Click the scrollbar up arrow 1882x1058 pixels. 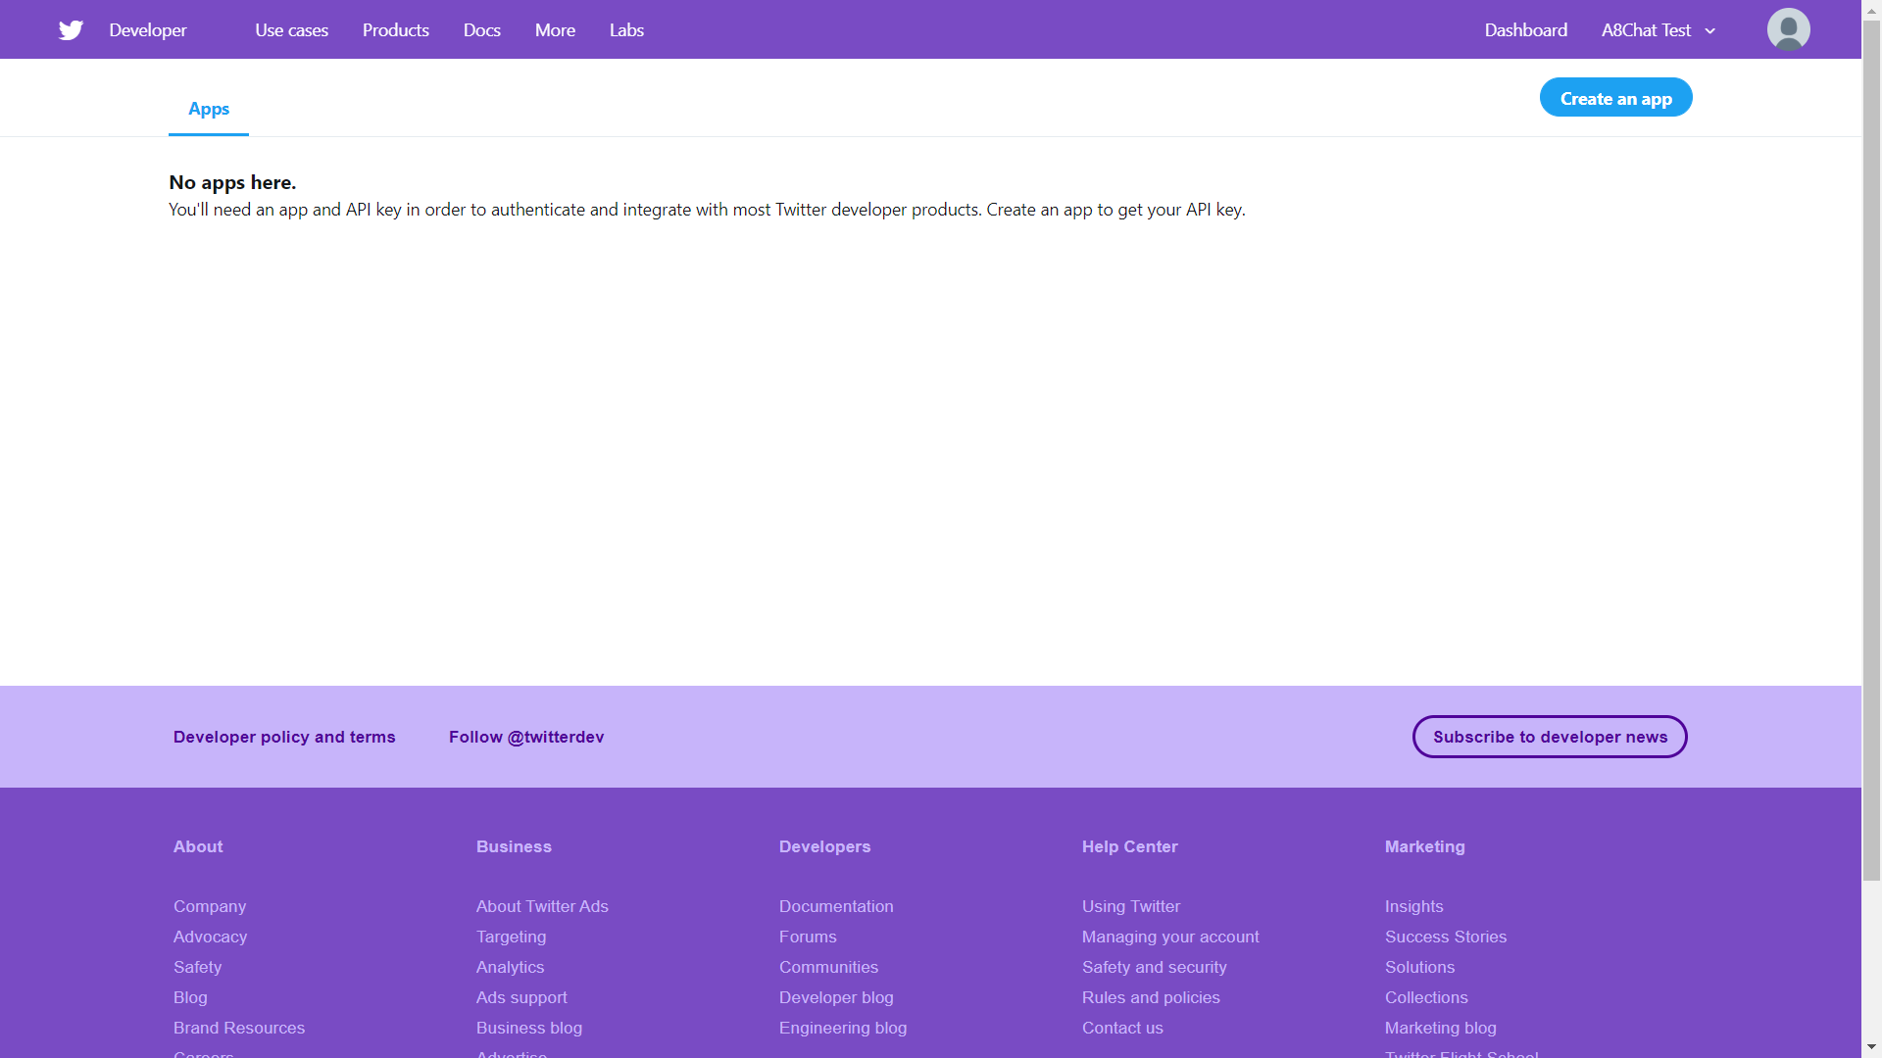(x=1871, y=9)
